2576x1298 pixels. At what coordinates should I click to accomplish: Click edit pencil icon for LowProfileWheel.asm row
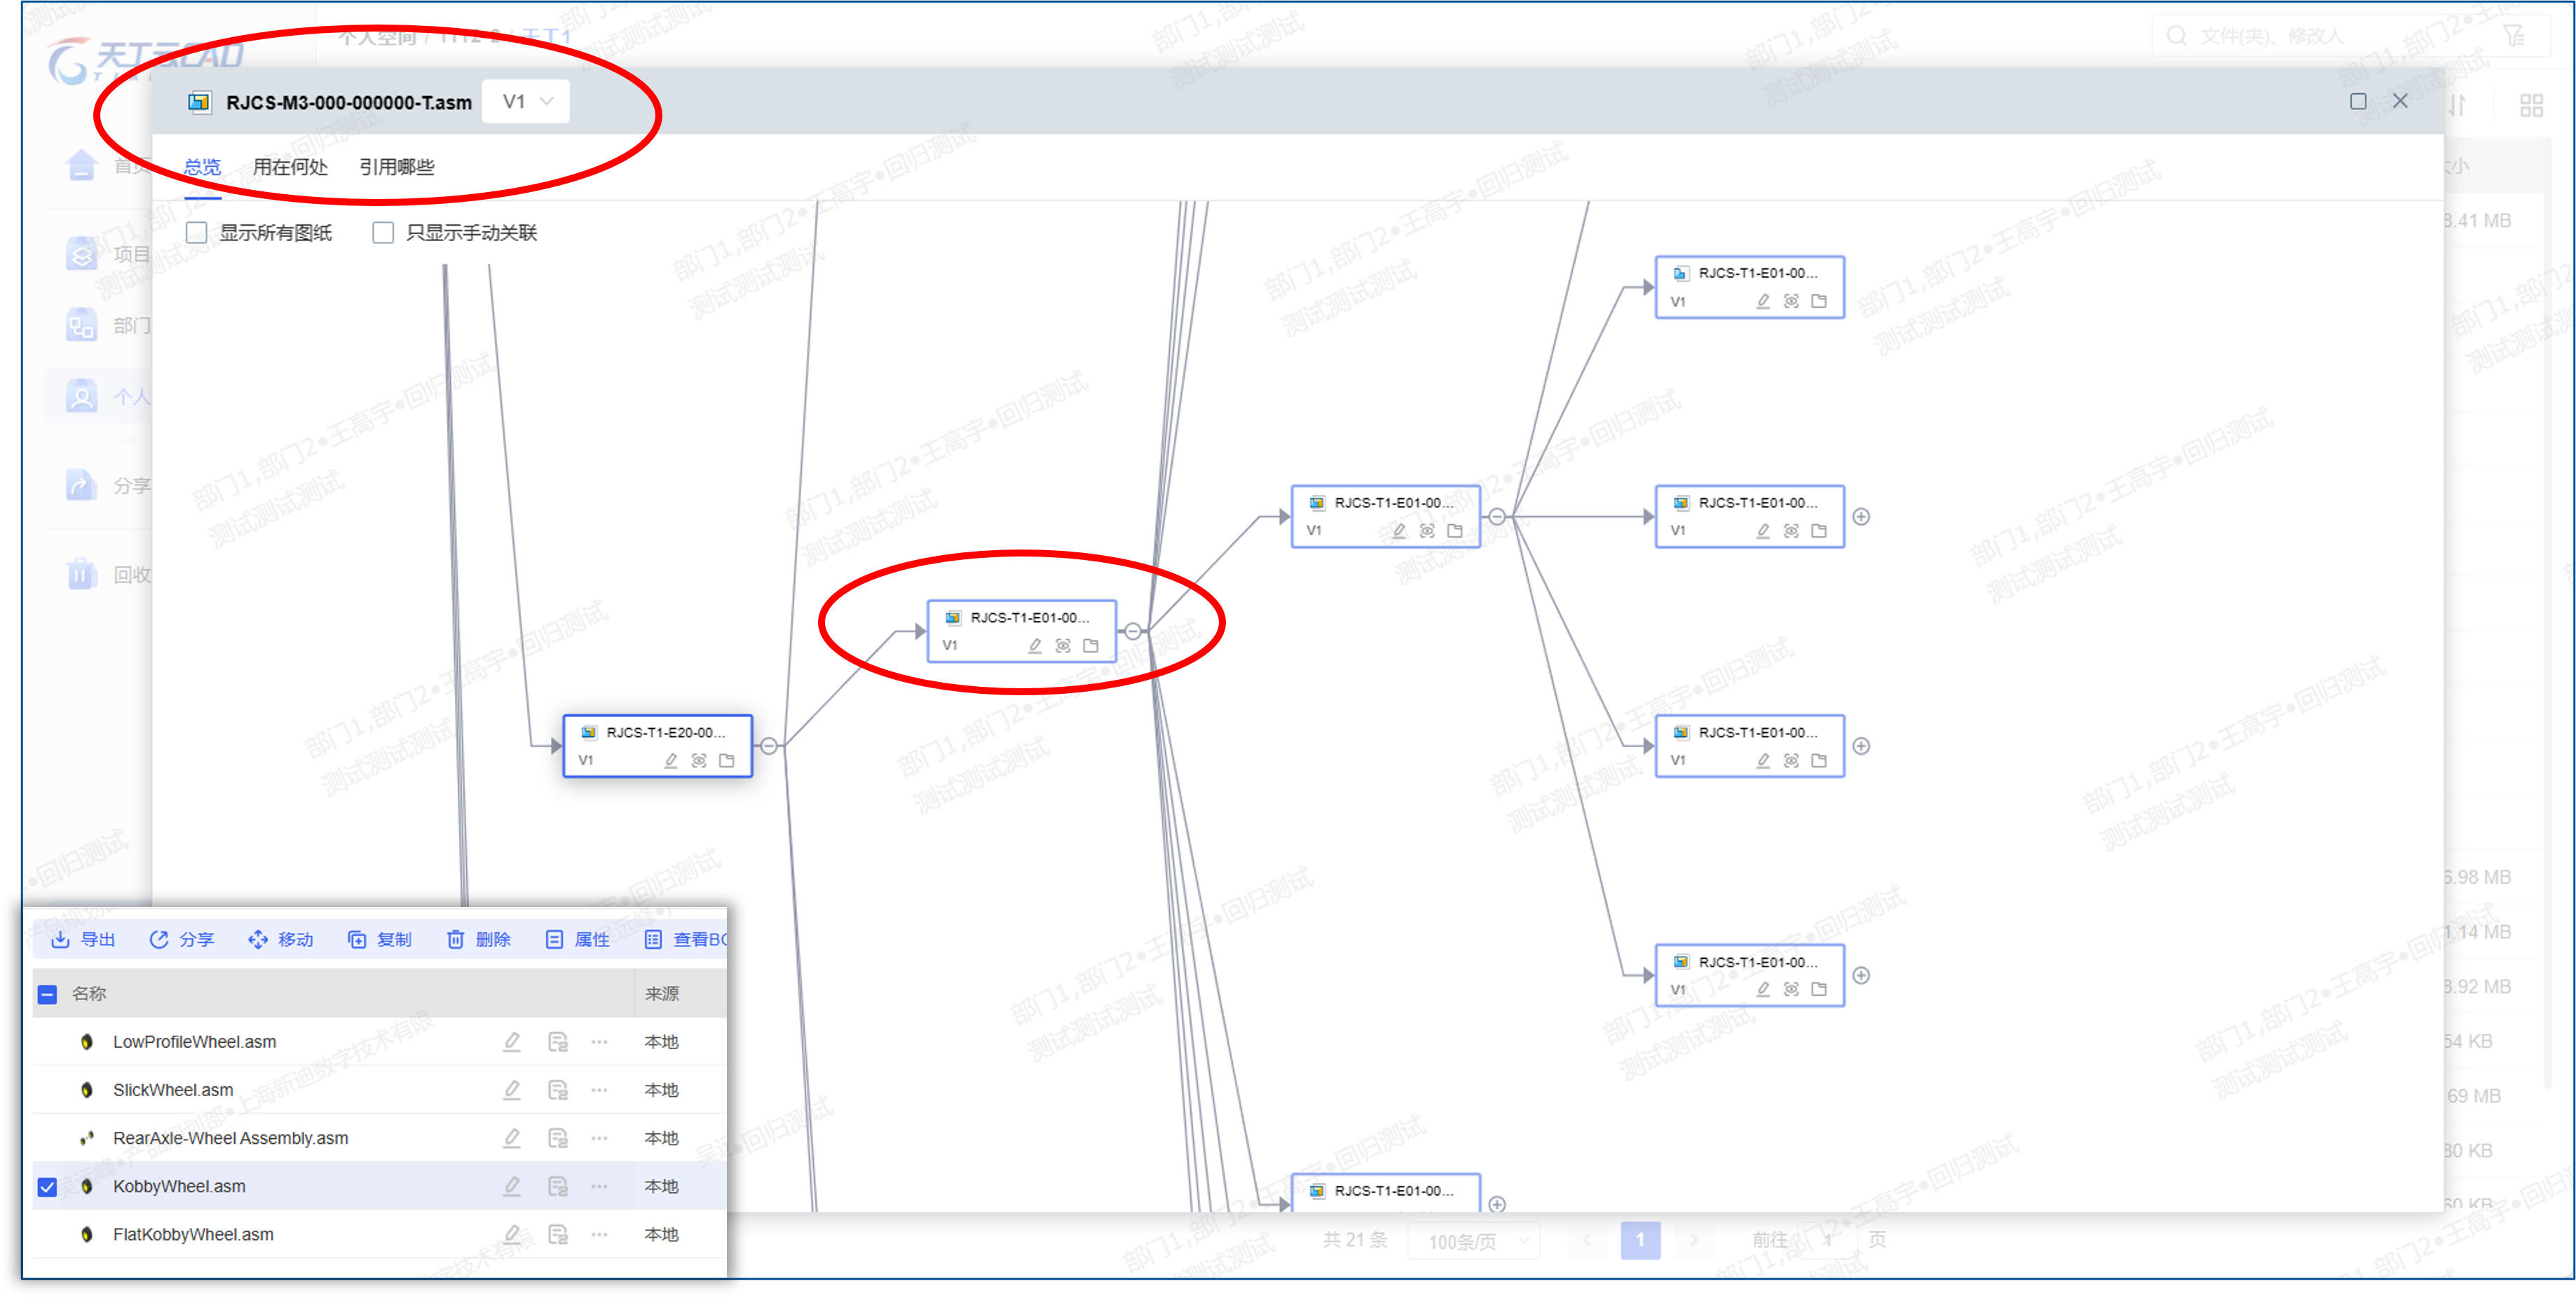pyautogui.click(x=511, y=1042)
